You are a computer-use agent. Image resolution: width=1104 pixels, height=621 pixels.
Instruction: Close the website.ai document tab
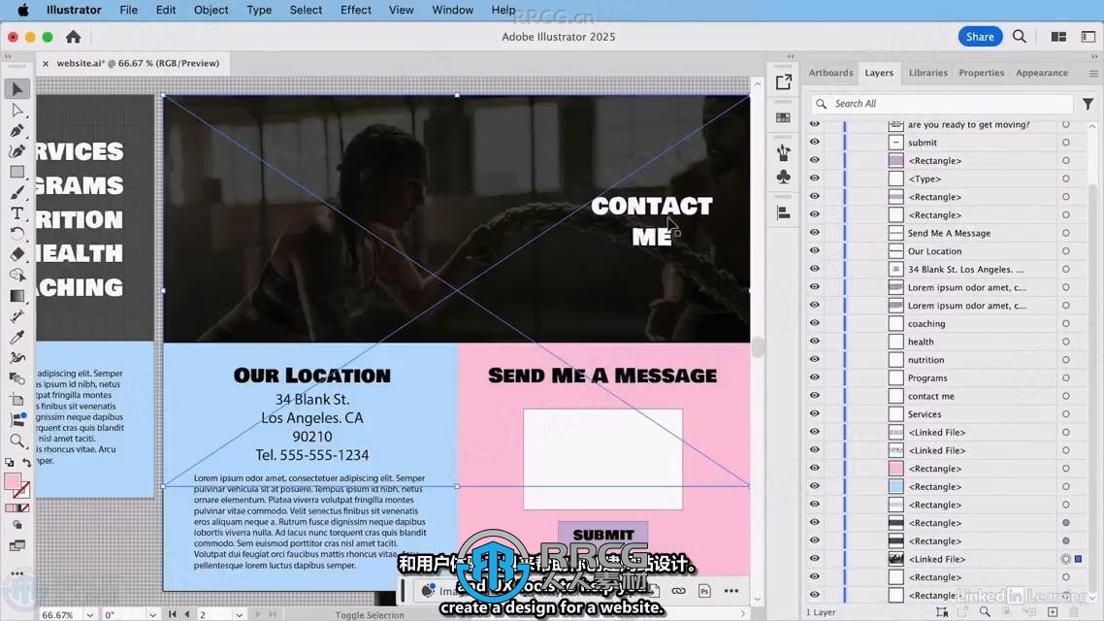[45, 63]
